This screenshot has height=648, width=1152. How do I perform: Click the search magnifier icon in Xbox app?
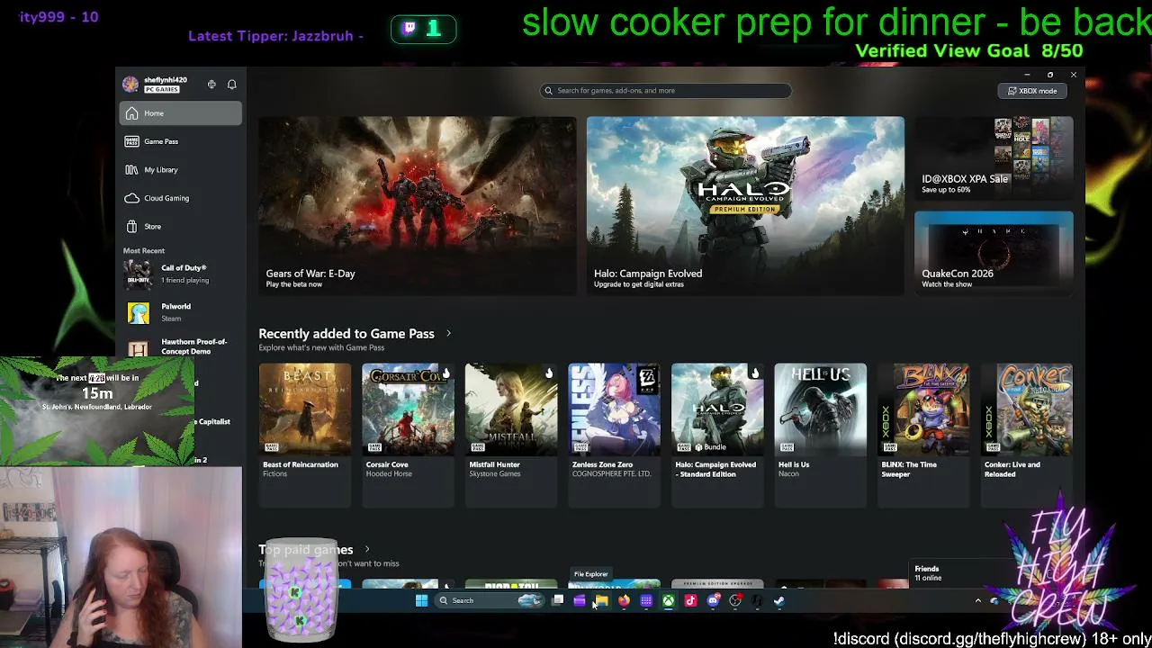pyautogui.click(x=548, y=91)
